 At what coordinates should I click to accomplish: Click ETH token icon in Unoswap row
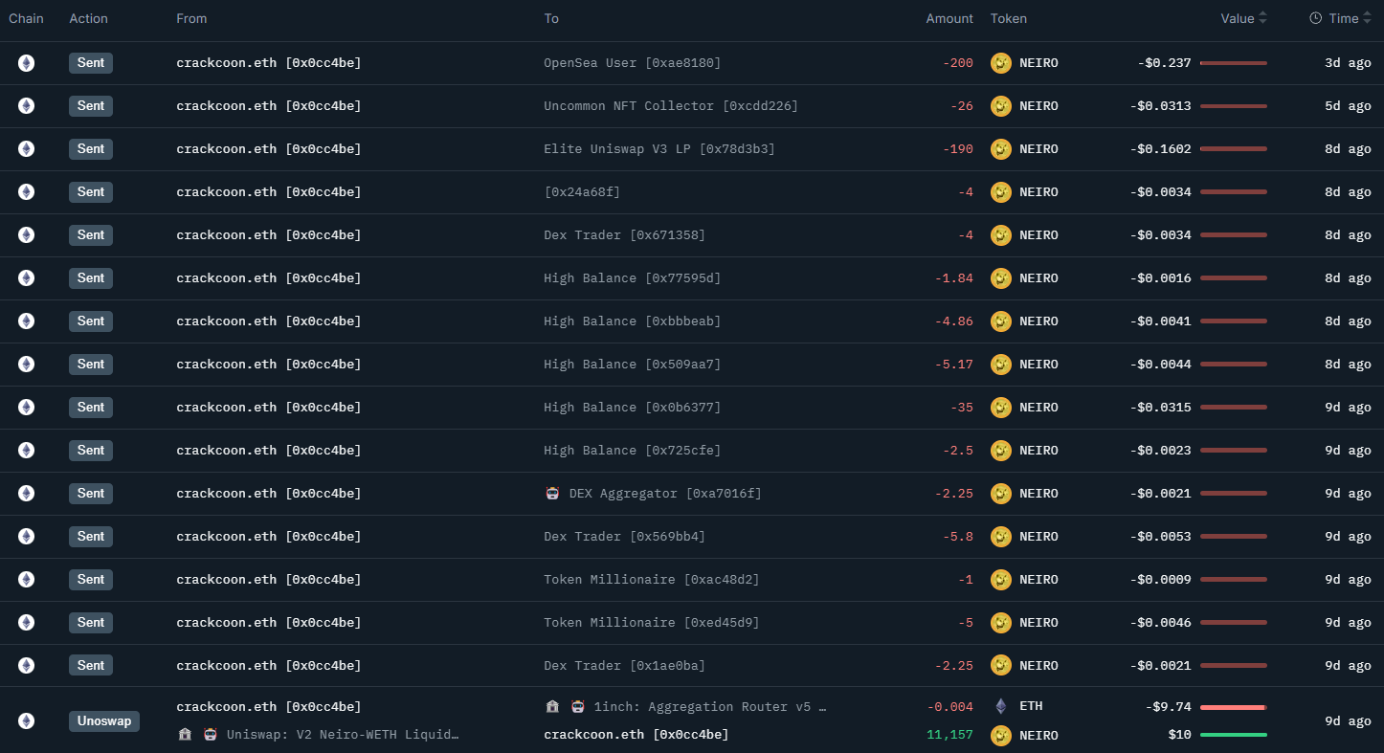(1001, 706)
